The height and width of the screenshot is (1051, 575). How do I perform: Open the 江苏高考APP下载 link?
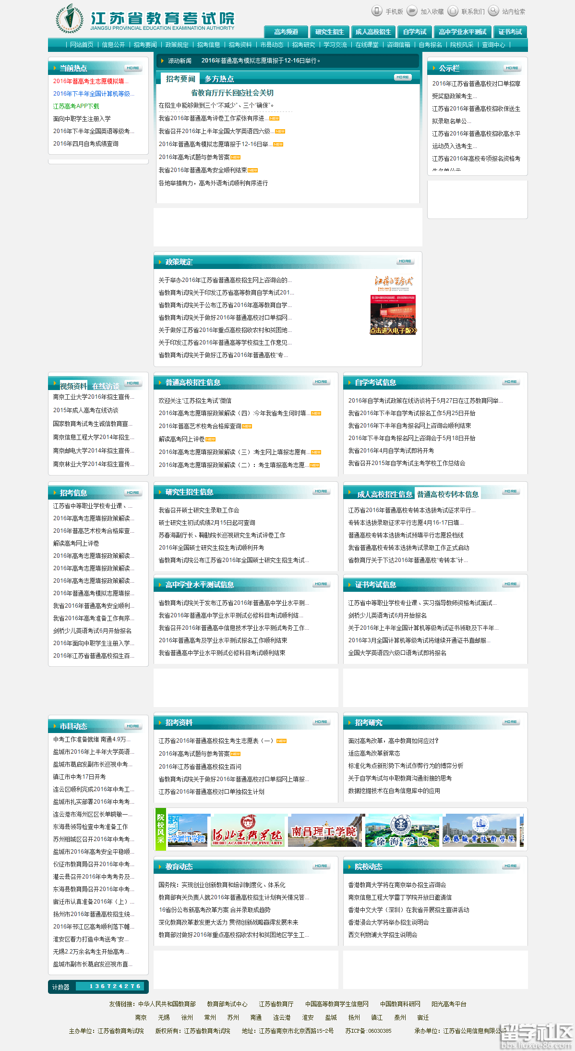(76, 106)
